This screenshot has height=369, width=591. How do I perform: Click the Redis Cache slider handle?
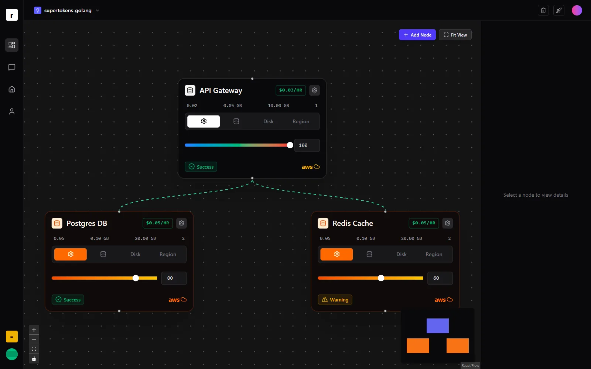tap(381, 278)
